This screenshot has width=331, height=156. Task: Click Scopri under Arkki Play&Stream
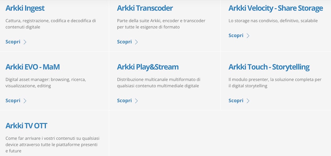click(x=124, y=101)
